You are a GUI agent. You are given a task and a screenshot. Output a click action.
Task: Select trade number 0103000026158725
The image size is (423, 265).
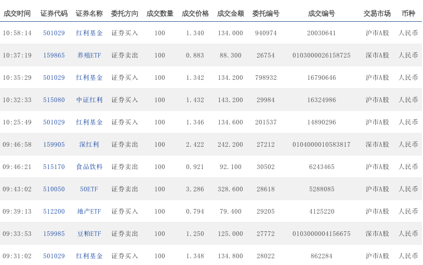(322, 55)
